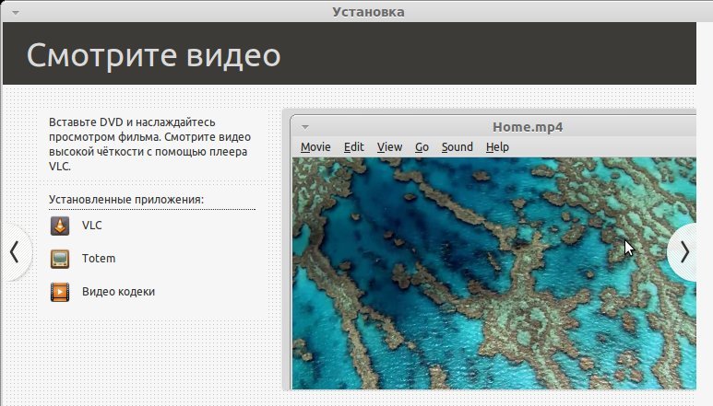Advance to the next slide arrow
Image resolution: width=713 pixels, height=406 pixels.
[683, 252]
